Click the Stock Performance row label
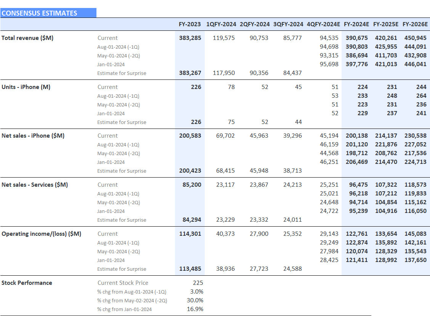Screen dimensions: 430x316 point(27,283)
